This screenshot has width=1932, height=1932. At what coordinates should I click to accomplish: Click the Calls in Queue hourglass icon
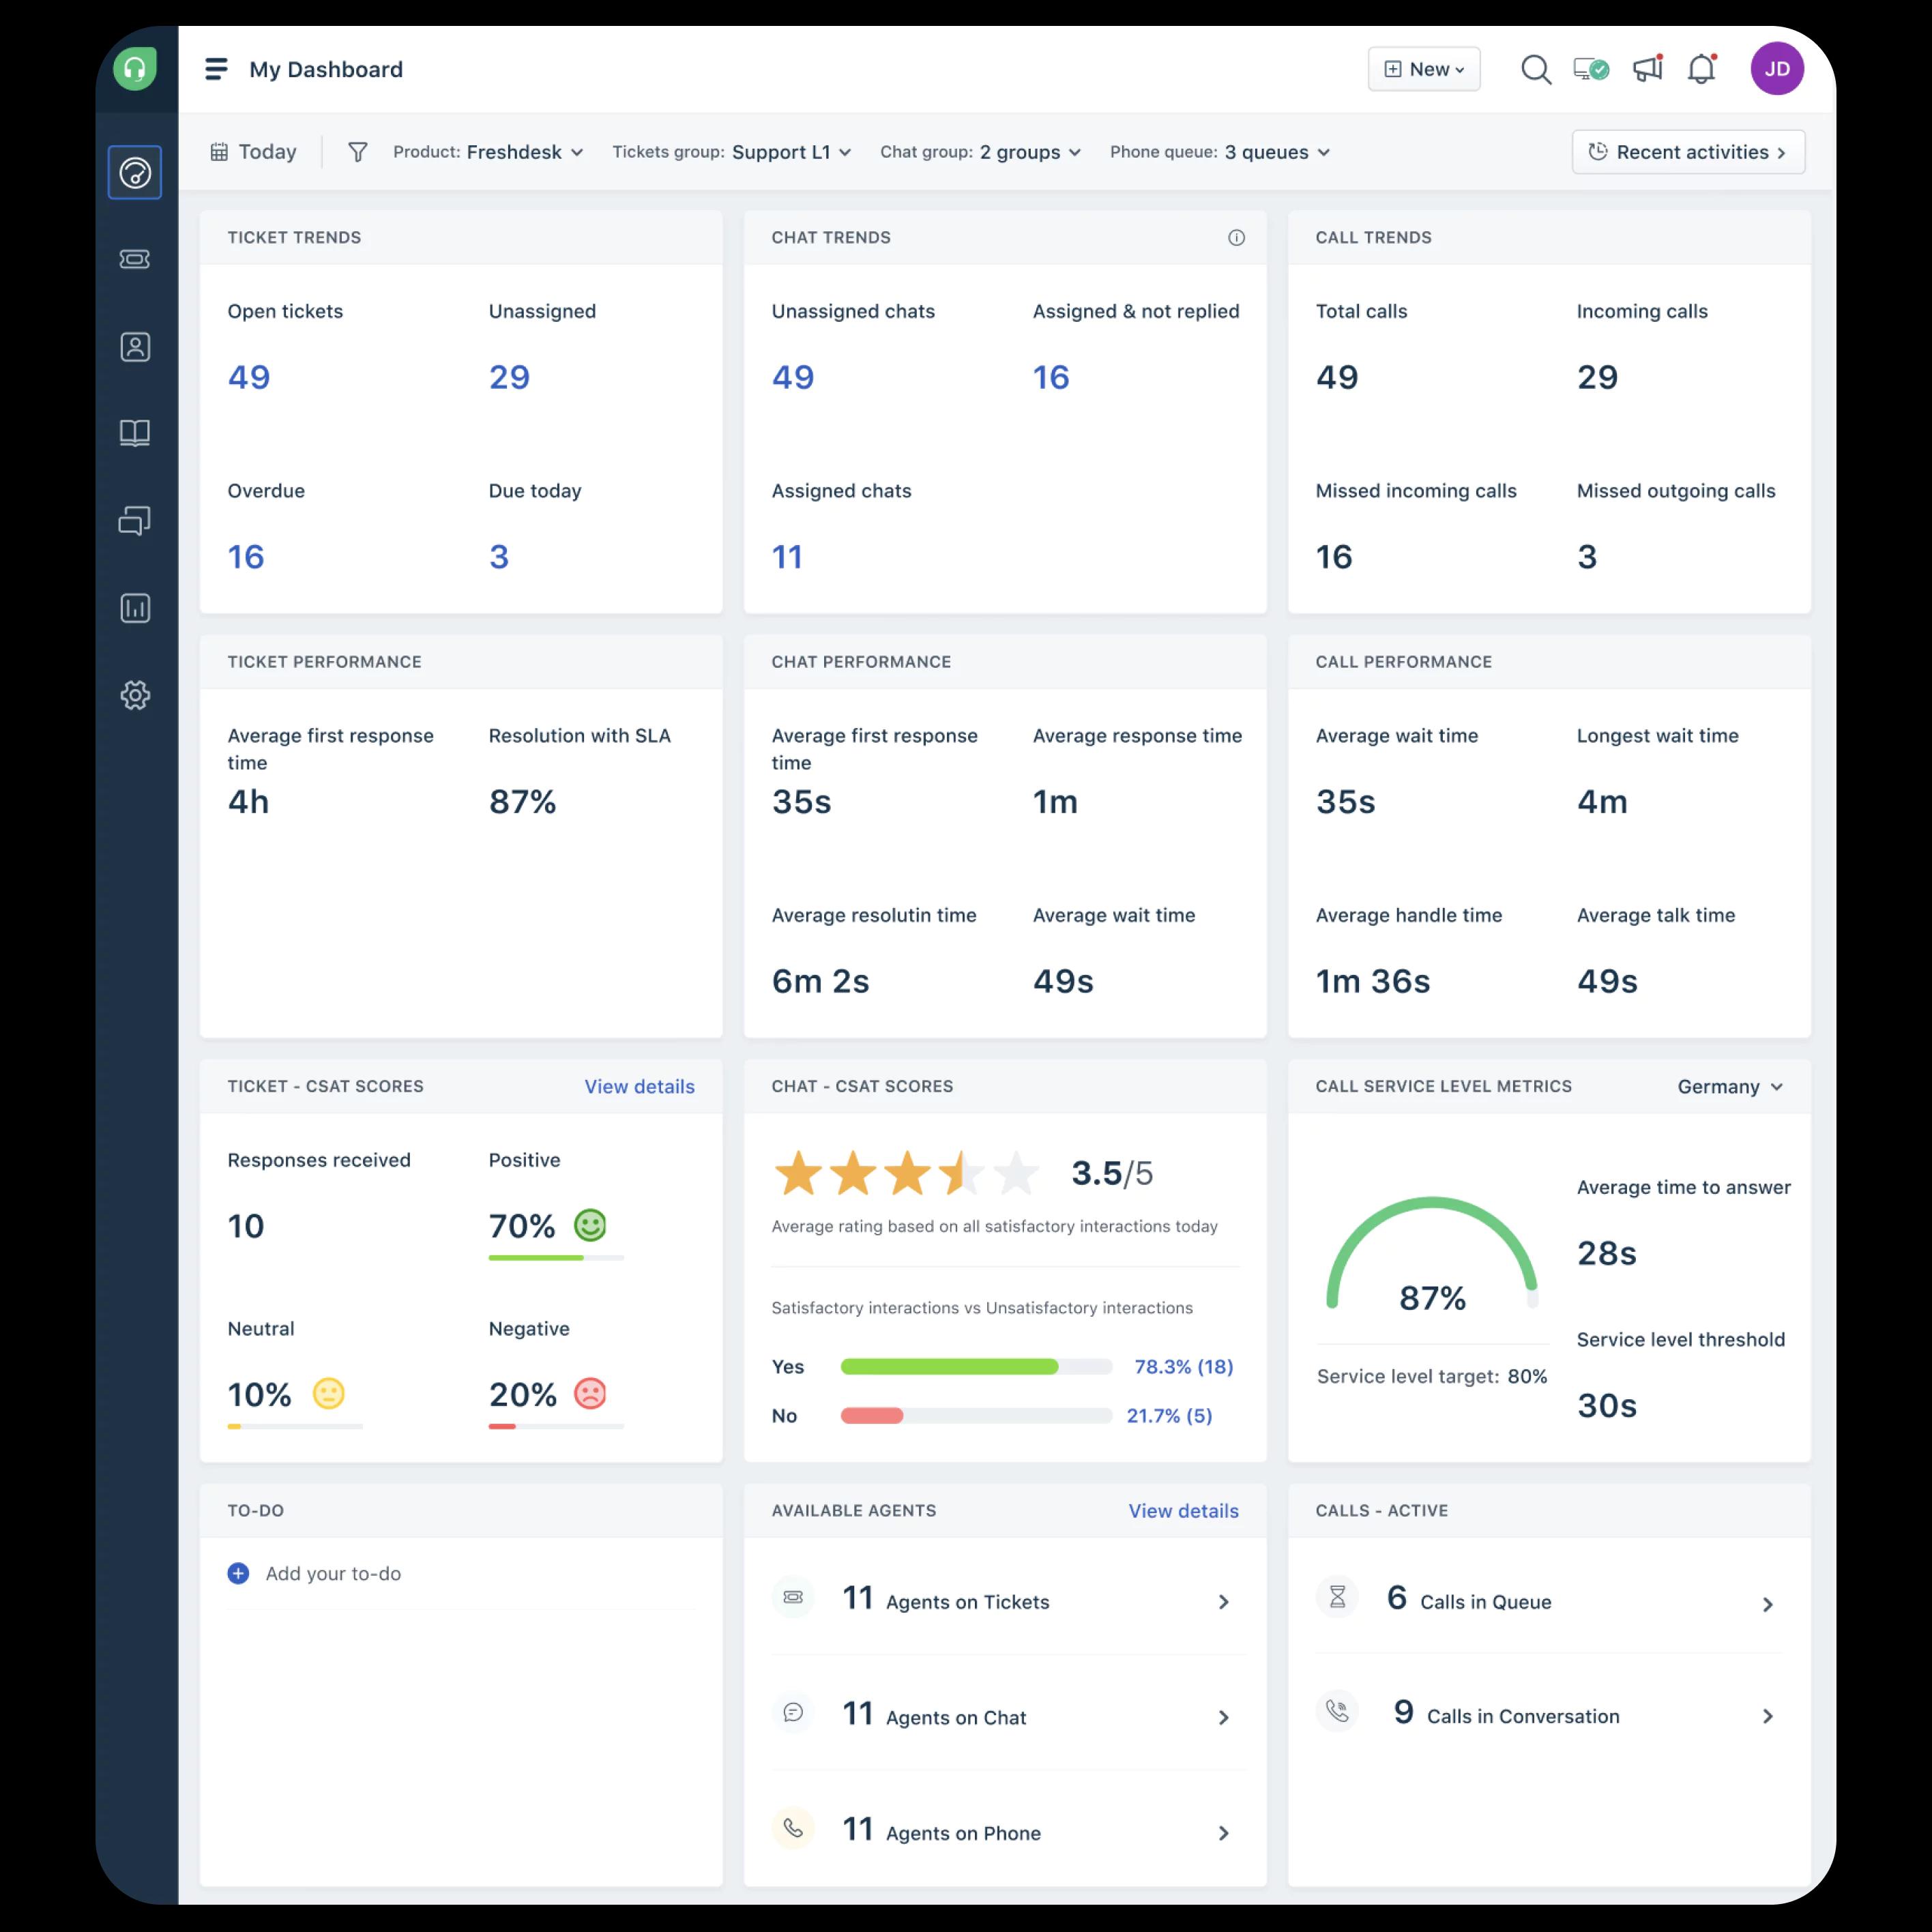[x=1337, y=1597]
